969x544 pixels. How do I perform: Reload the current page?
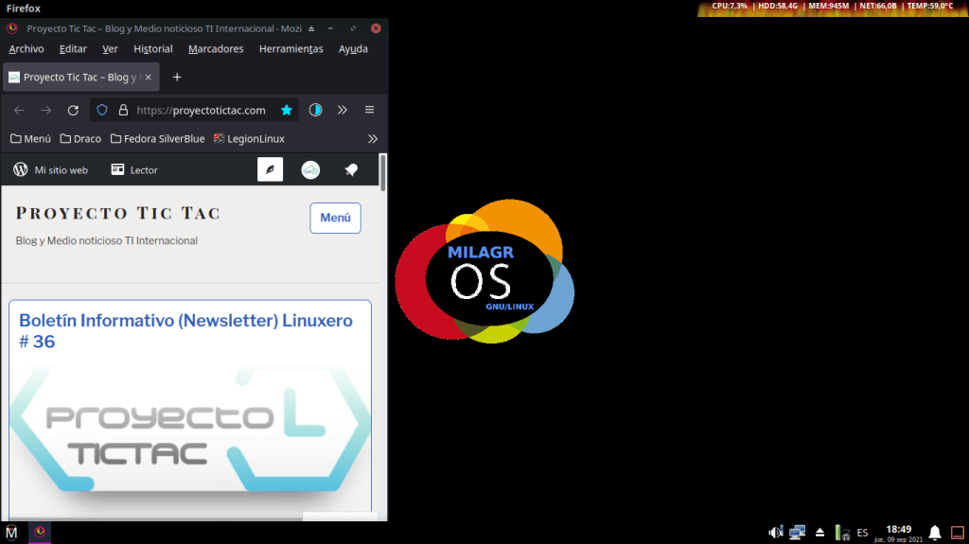73,110
